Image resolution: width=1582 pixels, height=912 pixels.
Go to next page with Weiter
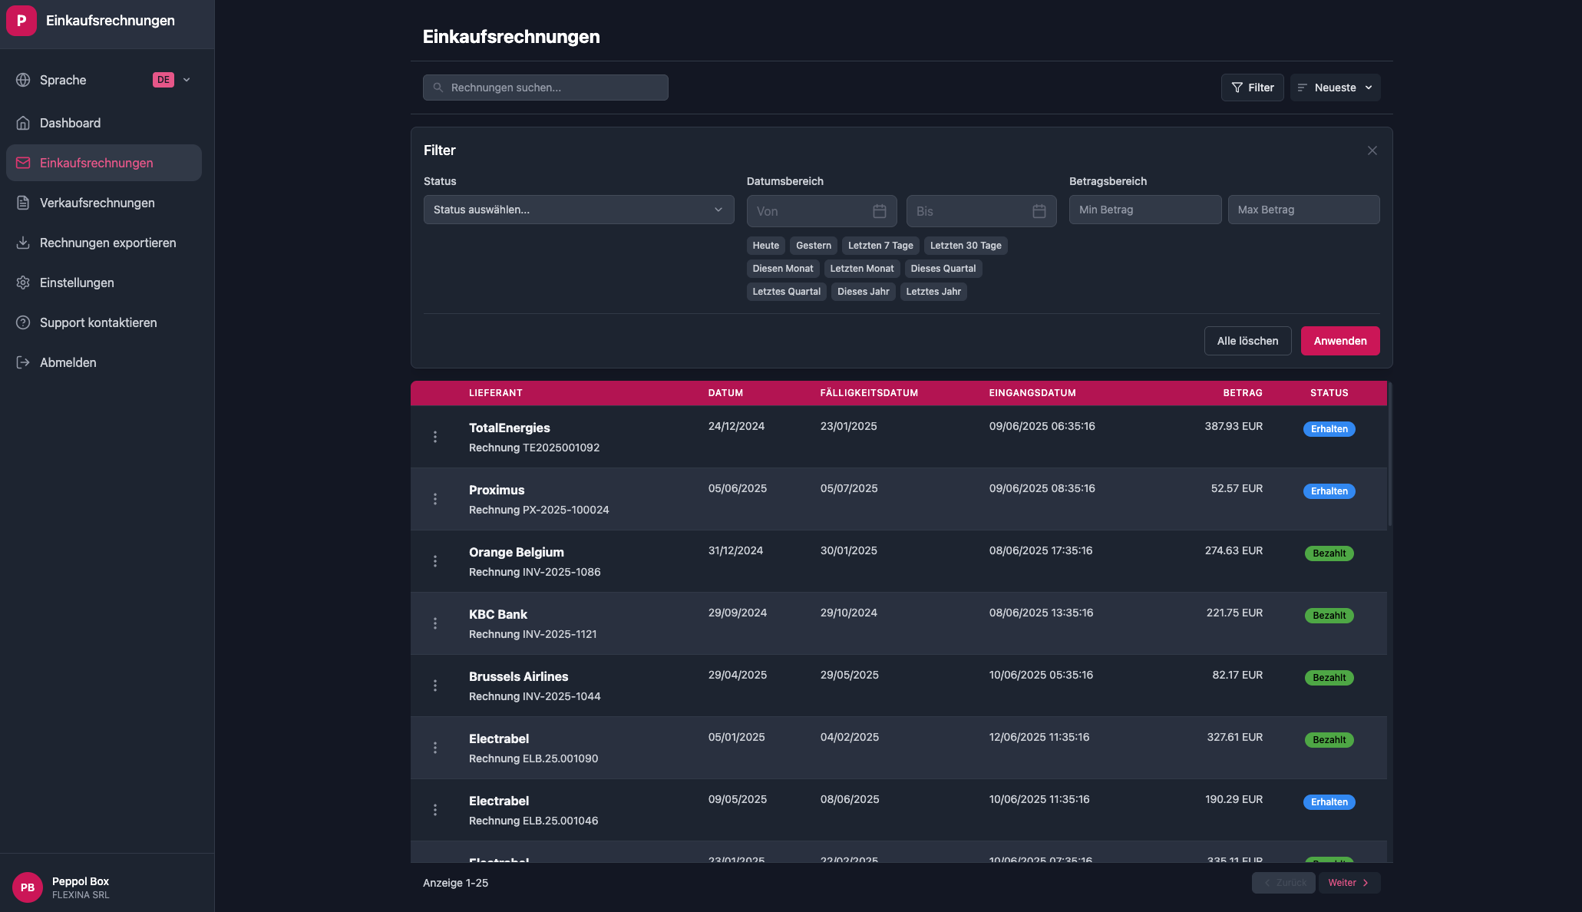pyautogui.click(x=1349, y=883)
